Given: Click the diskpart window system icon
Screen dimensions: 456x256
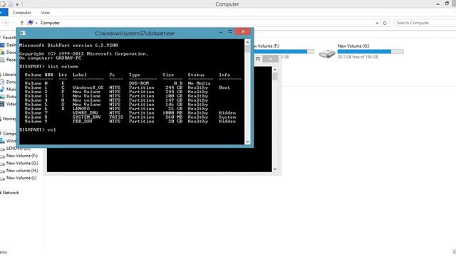Looking at the screenshot, I should (23, 33).
